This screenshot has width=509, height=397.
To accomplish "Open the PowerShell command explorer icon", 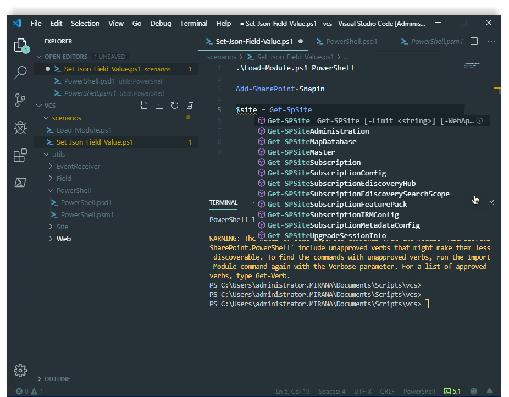I will click(x=20, y=183).
